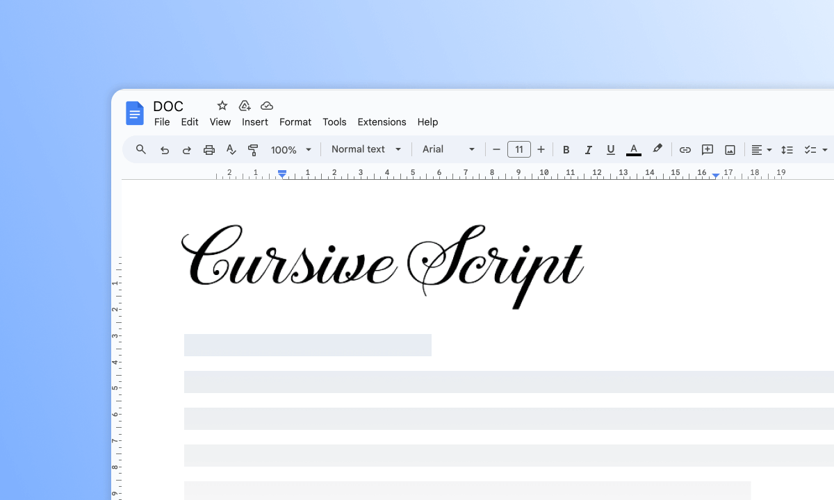This screenshot has width=834, height=500.
Task: Open the Arial font dropdown
Action: click(448, 149)
